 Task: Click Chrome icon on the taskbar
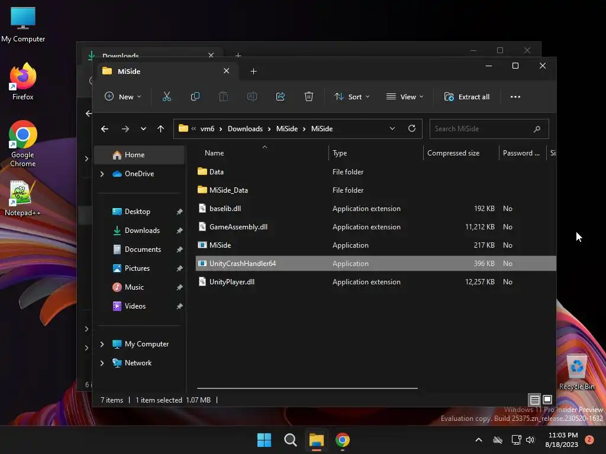coord(343,440)
